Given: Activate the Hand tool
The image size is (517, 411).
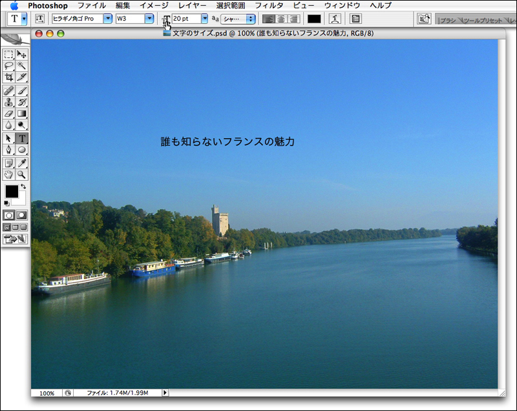Looking at the screenshot, I should [9, 174].
